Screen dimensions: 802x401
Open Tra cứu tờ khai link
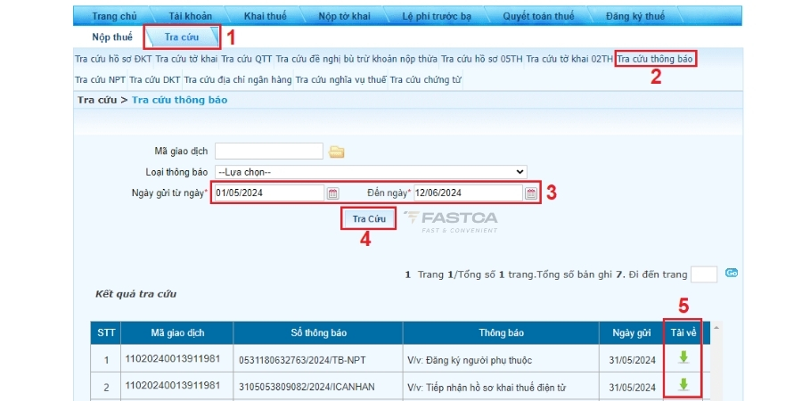click(x=187, y=59)
